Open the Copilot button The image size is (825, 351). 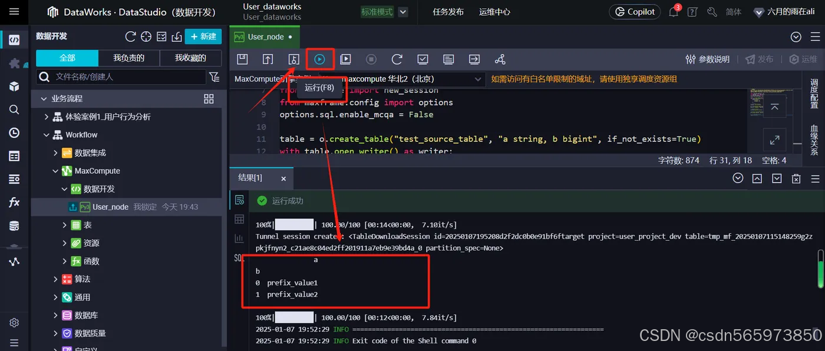click(x=635, y=12)
